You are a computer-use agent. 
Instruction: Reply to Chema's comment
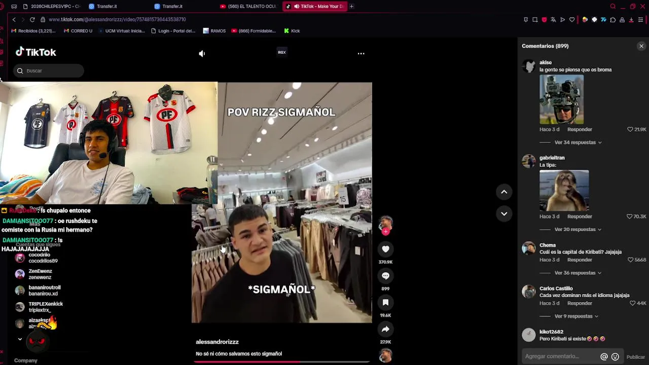[580, 260]
